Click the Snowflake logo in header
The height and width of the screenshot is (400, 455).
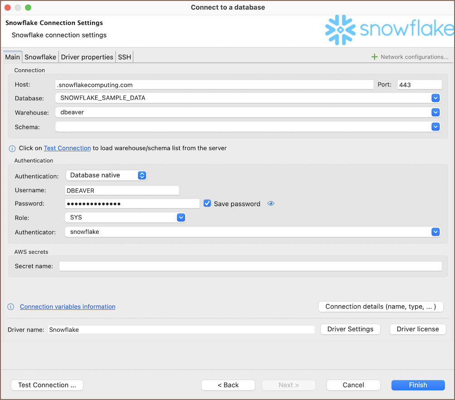(389, 29)
